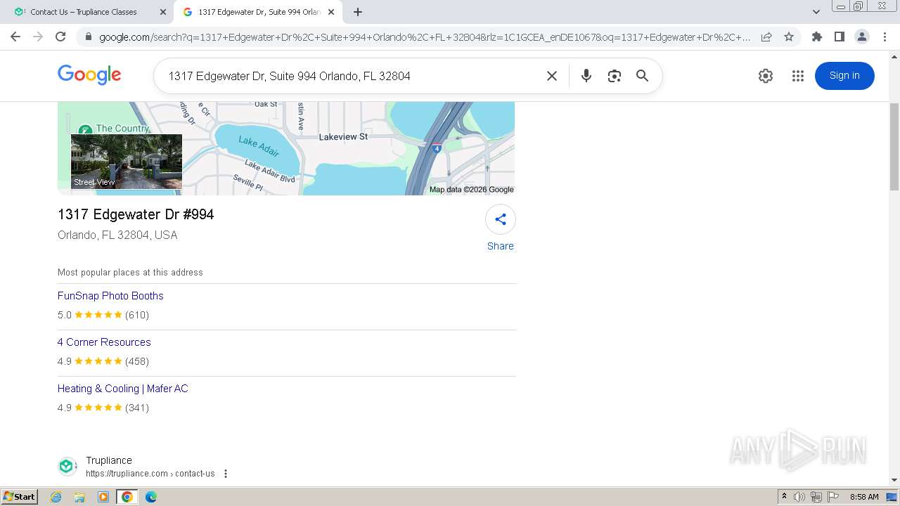Click the Orlando, FL 32804, USA text

[x=117, y=235]
